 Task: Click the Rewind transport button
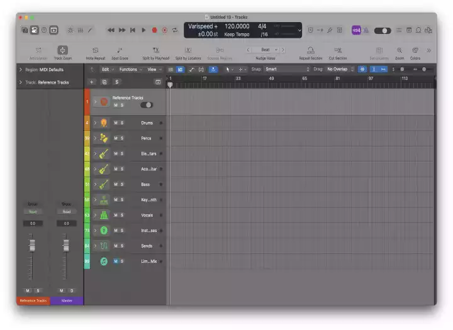pos(111,30)
